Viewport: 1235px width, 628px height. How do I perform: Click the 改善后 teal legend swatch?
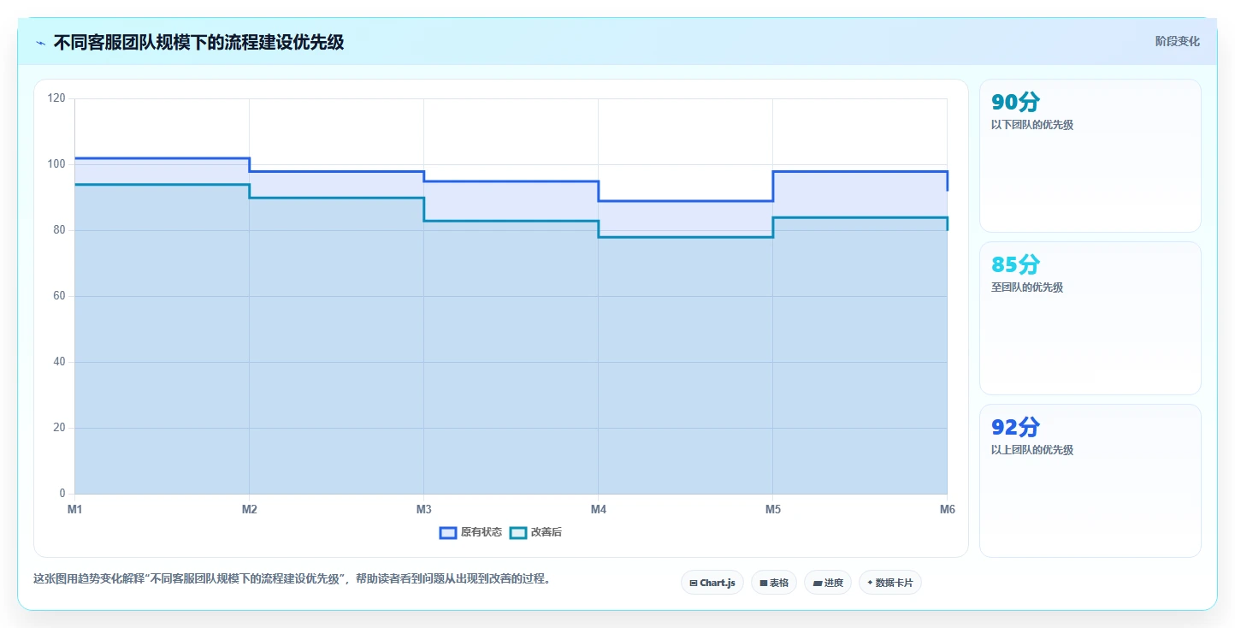click(x=518, y=532)
